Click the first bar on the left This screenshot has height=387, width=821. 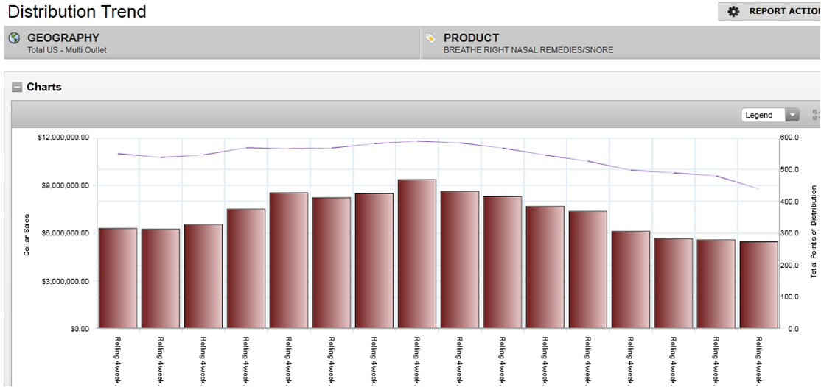118,278
